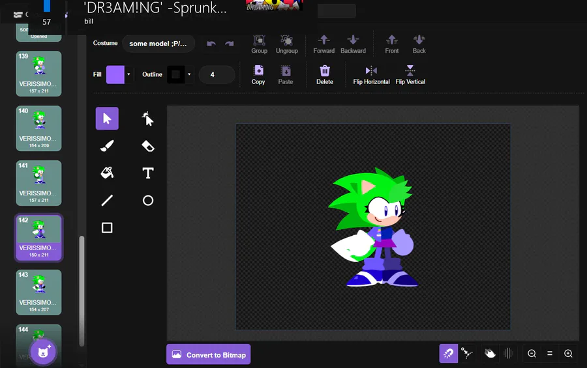This screenshot has width=587, height=368.
Task: Open the Fill color dropdown arrow
Action: (x=128, y=74)
